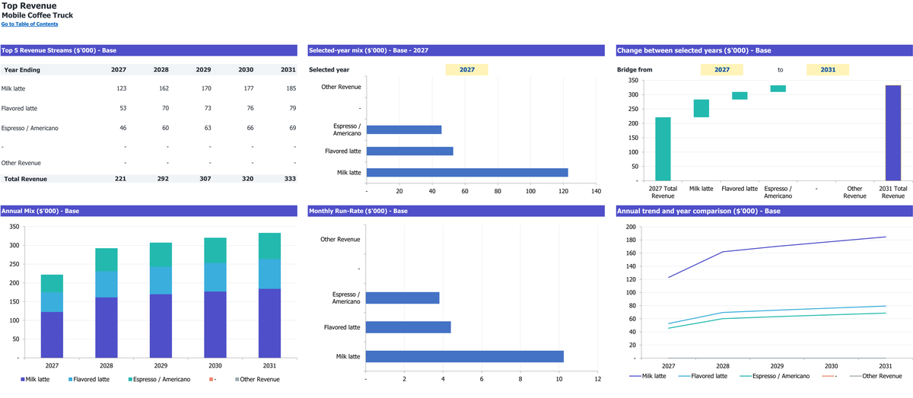
Task: Select Flavored latte 2028 value 70
Action: click(164, 108)
